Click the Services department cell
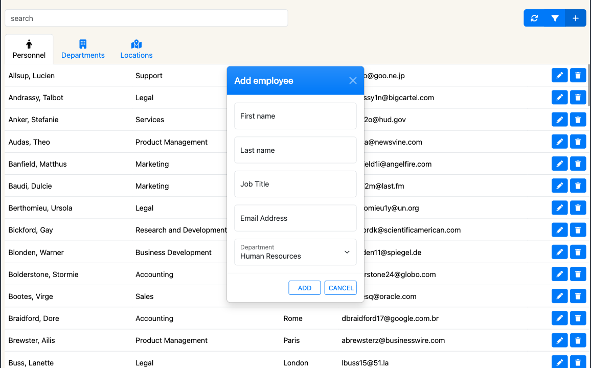591x368 pixels. coord(150,120)
